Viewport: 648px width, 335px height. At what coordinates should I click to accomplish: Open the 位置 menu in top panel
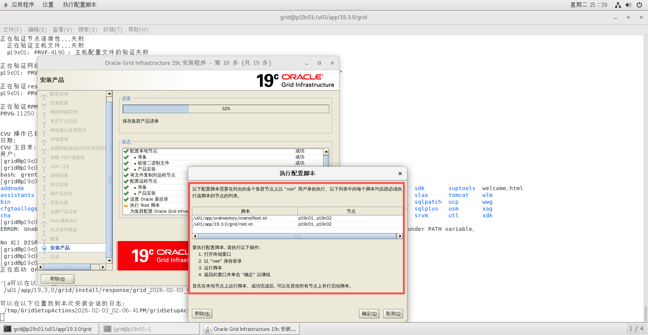coord(48,5)
